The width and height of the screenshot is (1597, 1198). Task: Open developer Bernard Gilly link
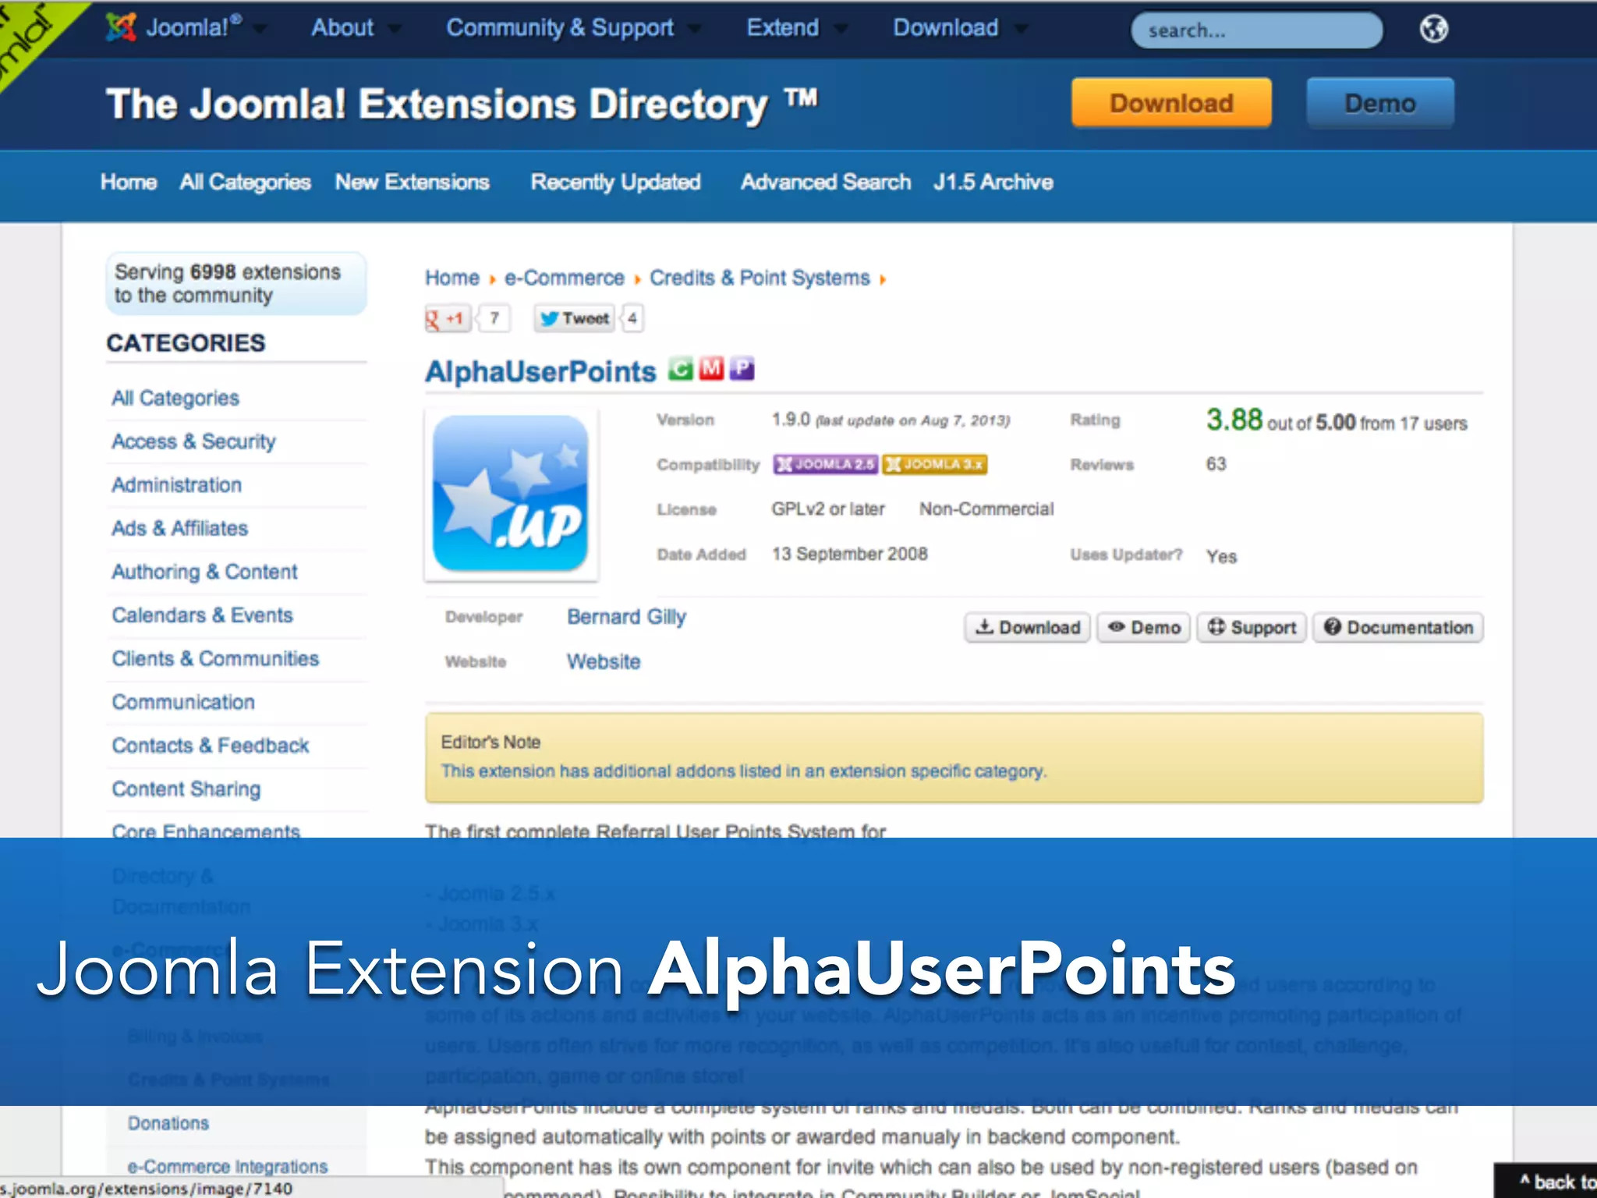(x=626, y=617)
